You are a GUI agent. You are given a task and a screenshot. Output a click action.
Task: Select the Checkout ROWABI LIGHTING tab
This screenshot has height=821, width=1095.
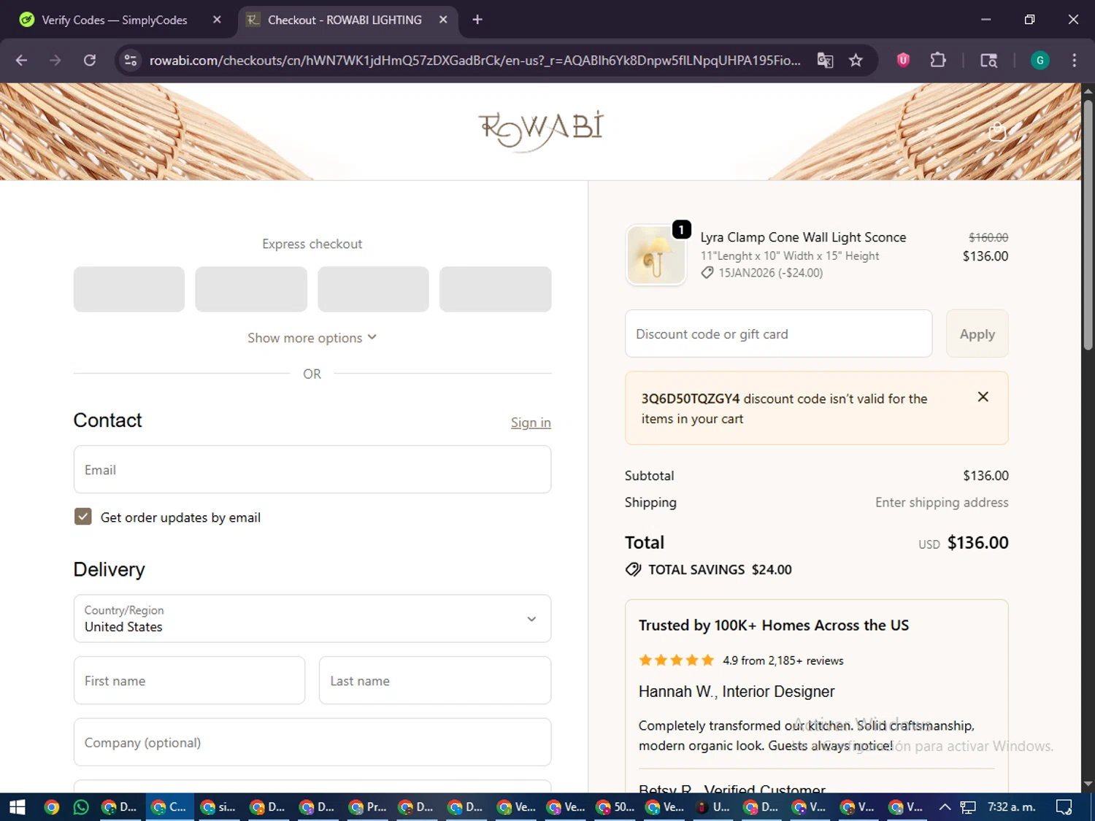[344, 20]
